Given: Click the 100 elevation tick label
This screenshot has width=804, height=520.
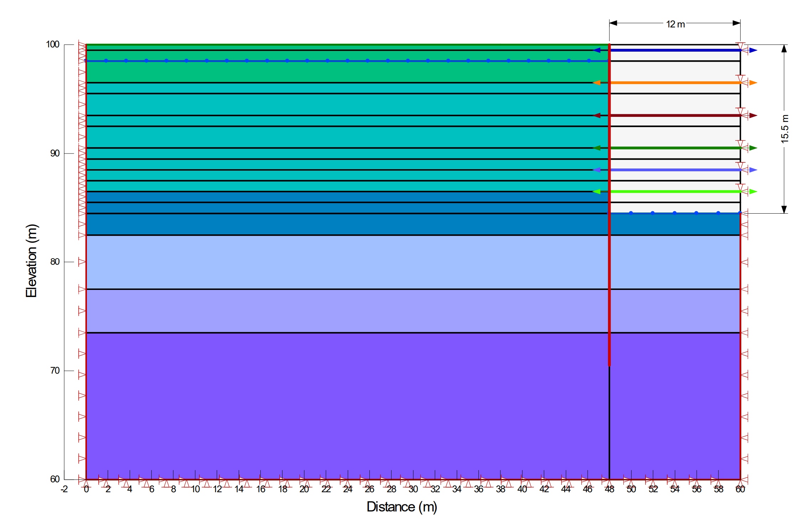Looking at the screenshot, I should click(x=52, y=43).
